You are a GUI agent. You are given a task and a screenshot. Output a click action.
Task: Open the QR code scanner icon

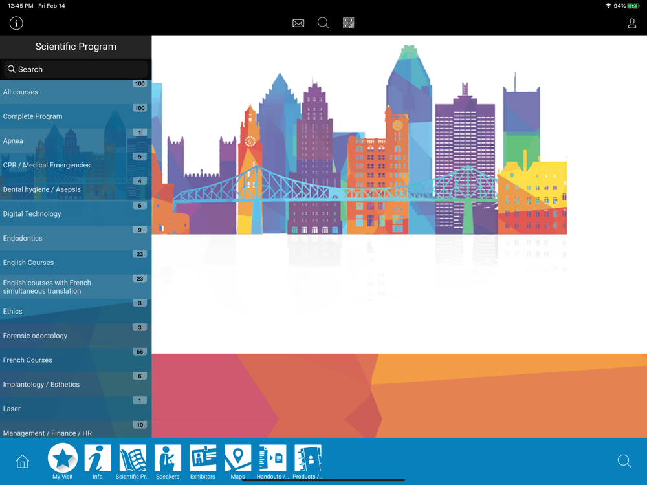[x=349, y=23]
